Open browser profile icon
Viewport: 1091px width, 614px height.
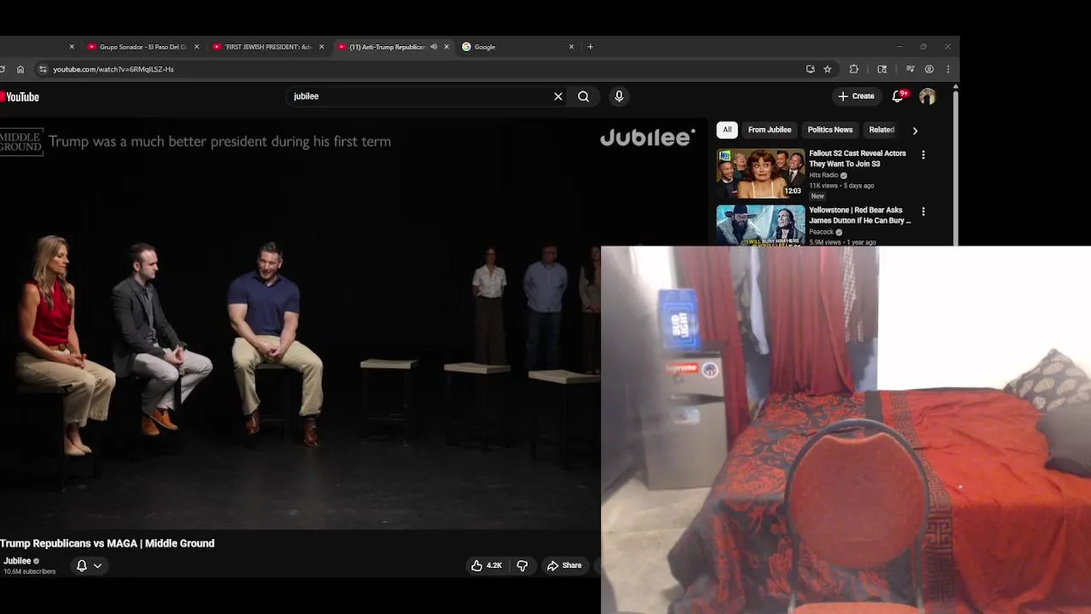(x=929, y=69)
